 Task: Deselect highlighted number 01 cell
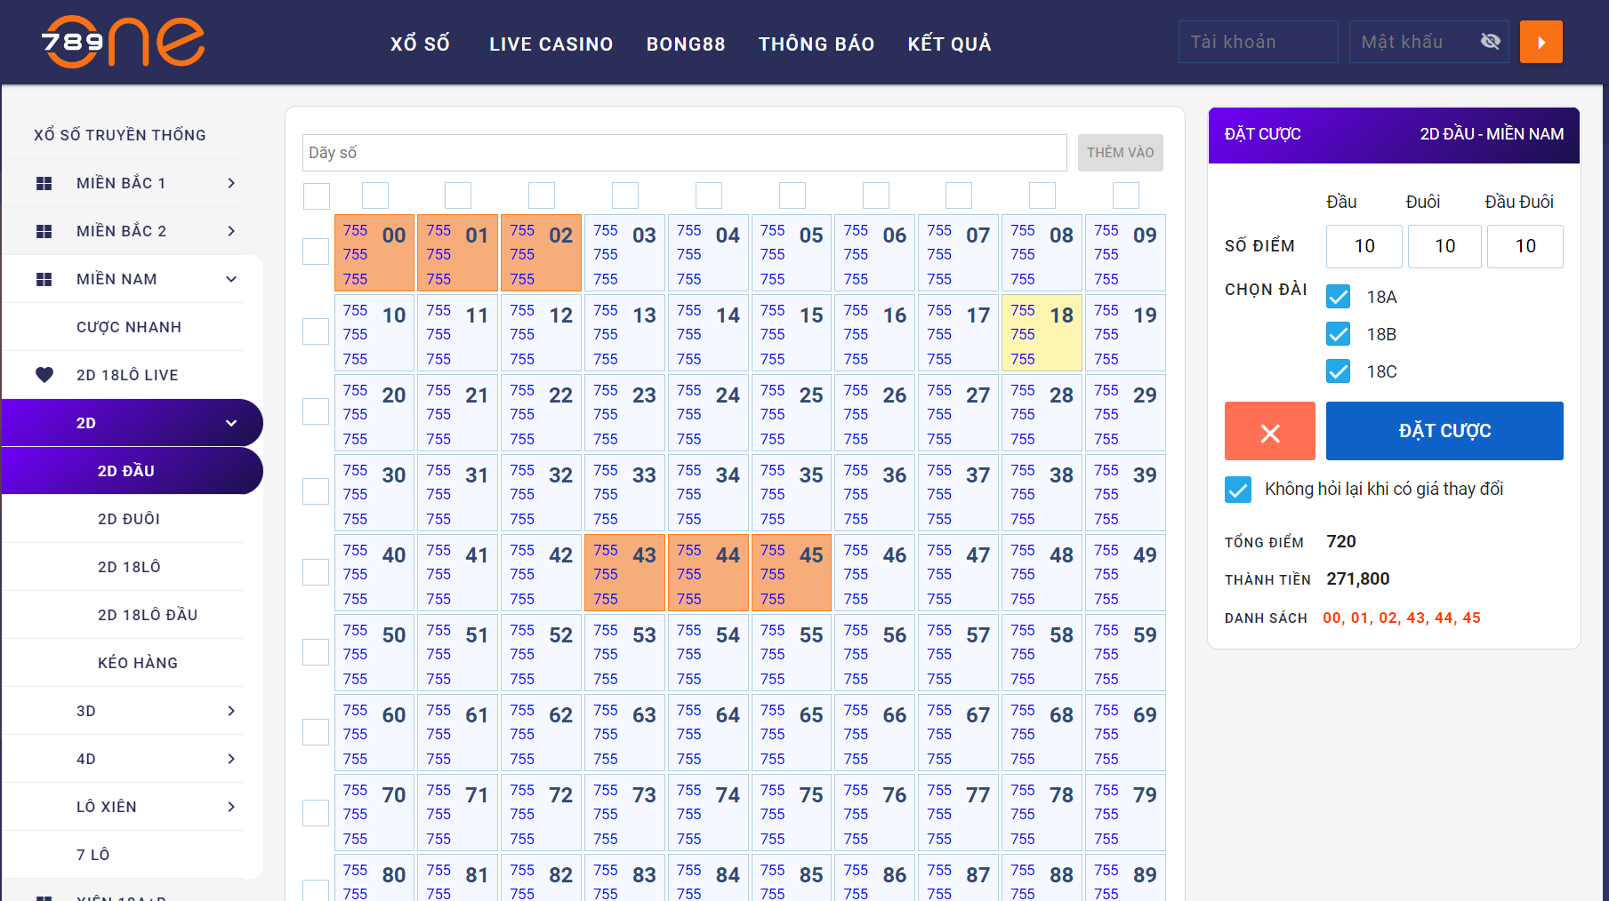[458, 253]
